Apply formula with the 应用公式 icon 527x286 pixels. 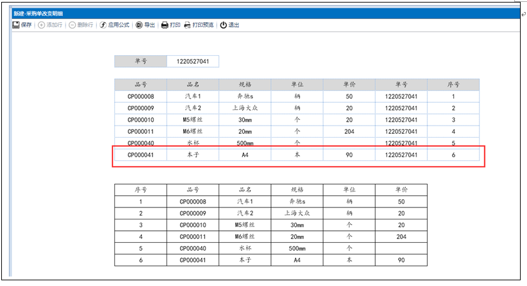[x=103, y=25]
